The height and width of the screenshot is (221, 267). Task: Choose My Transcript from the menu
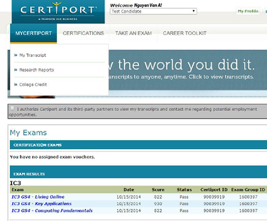pos(32,55)
